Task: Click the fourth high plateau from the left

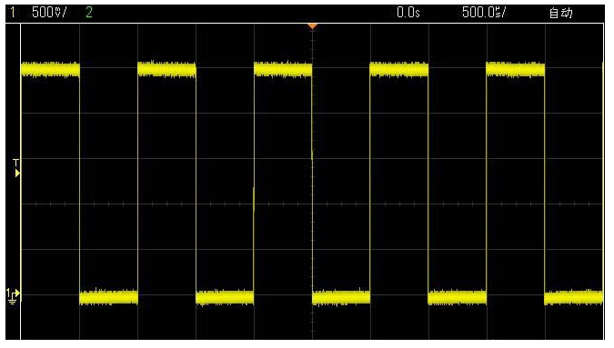Action: (398, 70)
